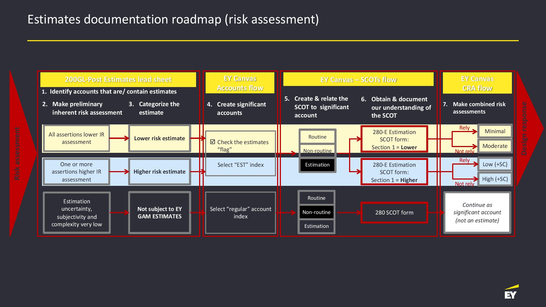Click vertical 'Design response' label

pos(524,128)
